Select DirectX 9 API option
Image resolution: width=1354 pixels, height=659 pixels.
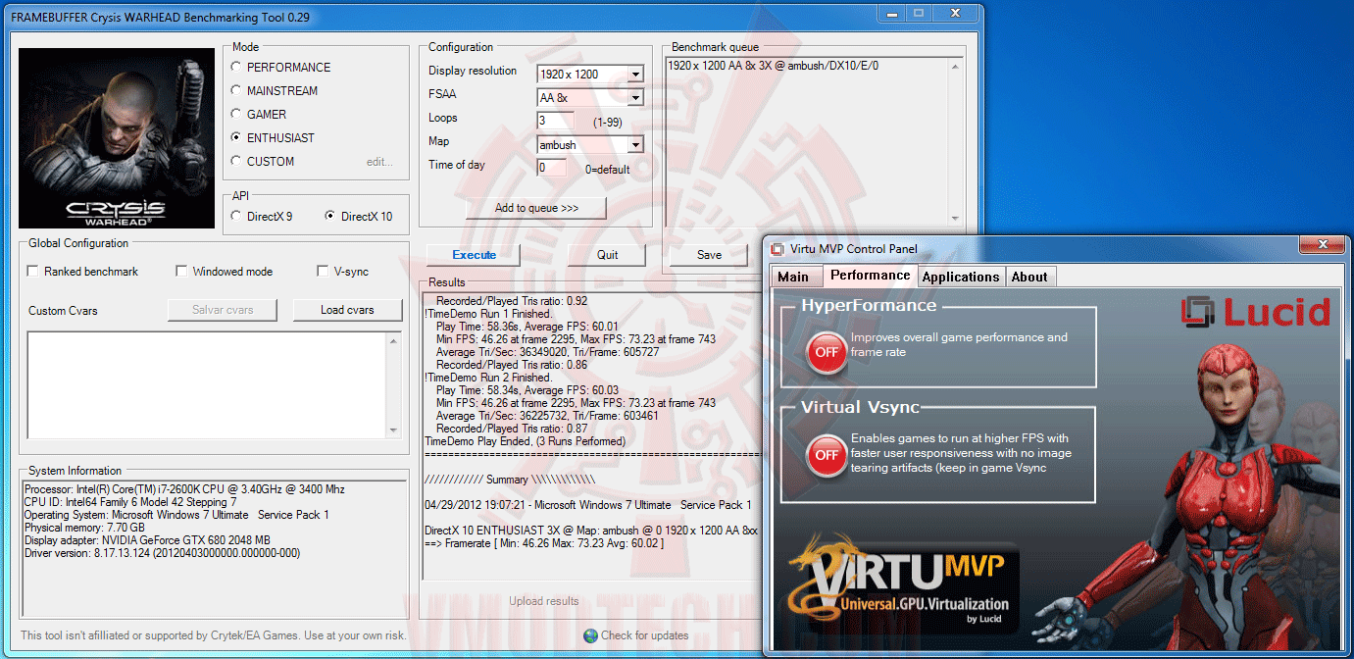[x=235, y=217]
